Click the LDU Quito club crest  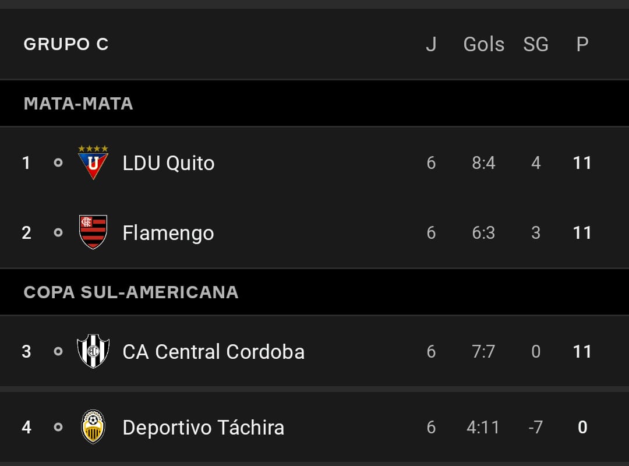(93, 162)
